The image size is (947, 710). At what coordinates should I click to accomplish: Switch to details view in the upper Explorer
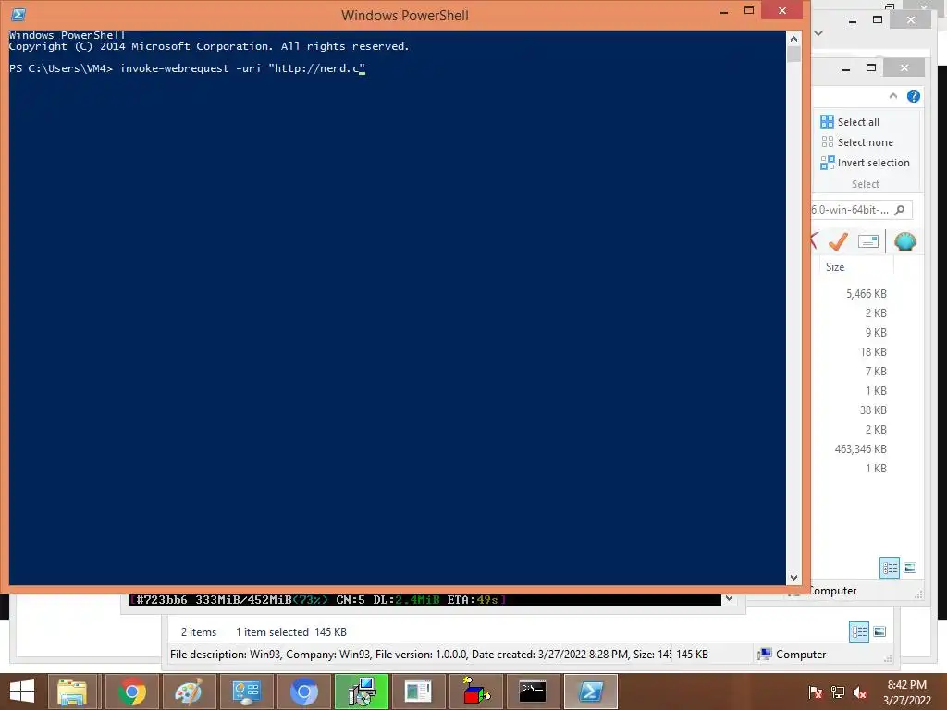click(x=889, y=568)
